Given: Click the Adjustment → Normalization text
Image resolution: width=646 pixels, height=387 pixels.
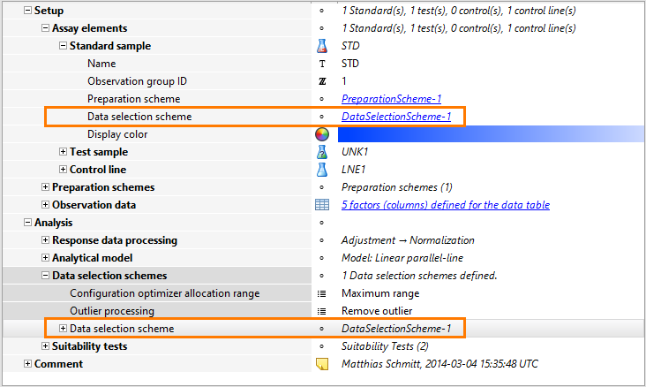Looking at the screenshot, I should [408, 240].
